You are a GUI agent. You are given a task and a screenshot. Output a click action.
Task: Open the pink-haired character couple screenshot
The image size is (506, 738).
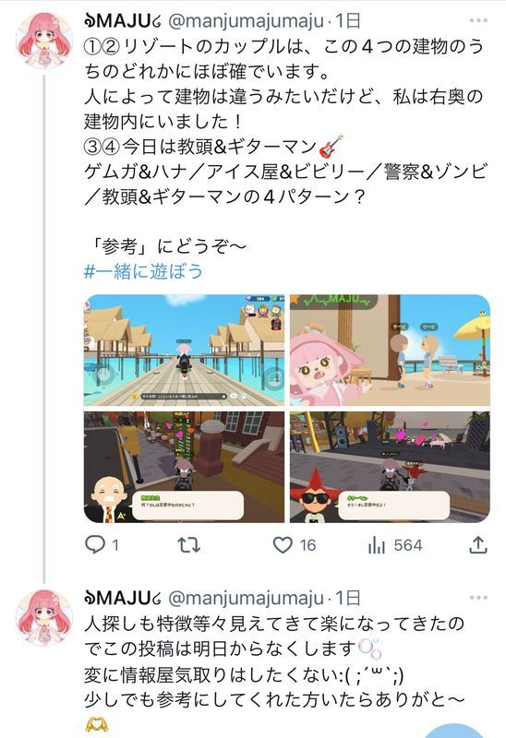click(x=390, y=350)
